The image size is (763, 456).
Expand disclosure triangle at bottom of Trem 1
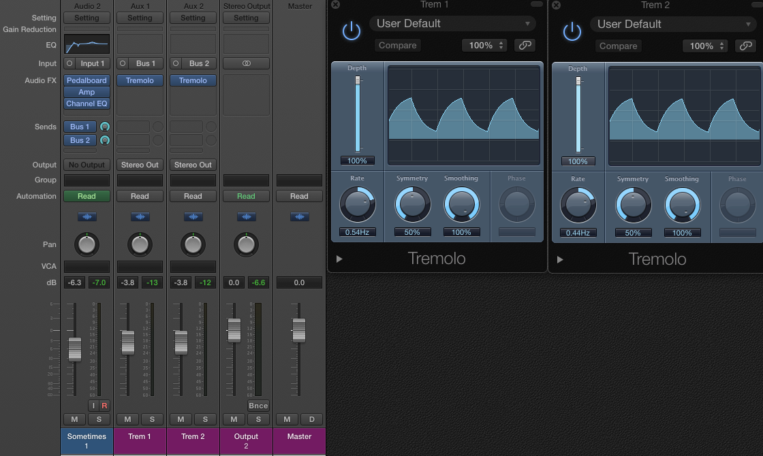[x=339, y=259]
